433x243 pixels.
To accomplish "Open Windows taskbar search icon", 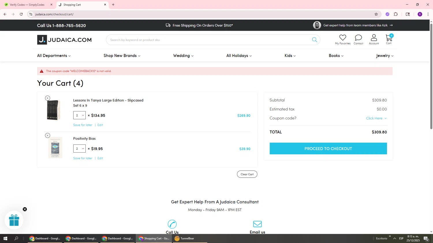I will point(16,238).
